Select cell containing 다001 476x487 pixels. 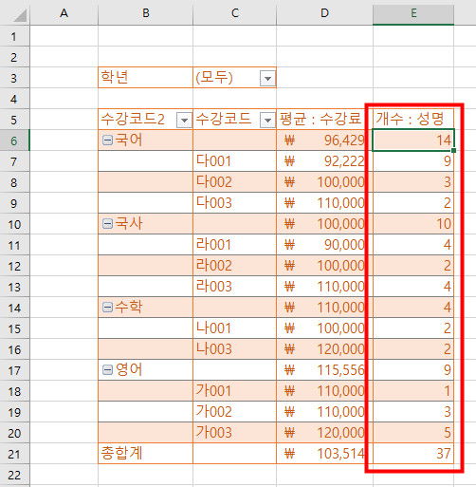(x=234, y=161)
